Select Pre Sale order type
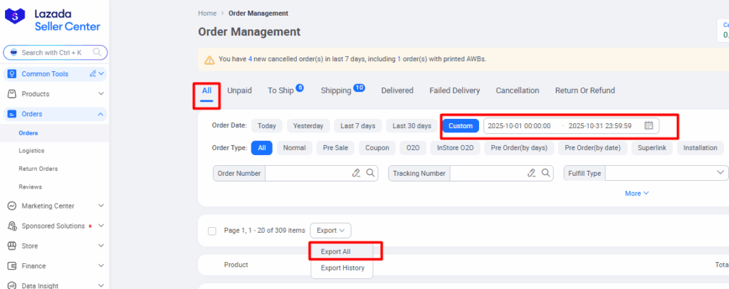Image resolution: width=729 pixels, height=289 pixels. (x=335, y=148)
